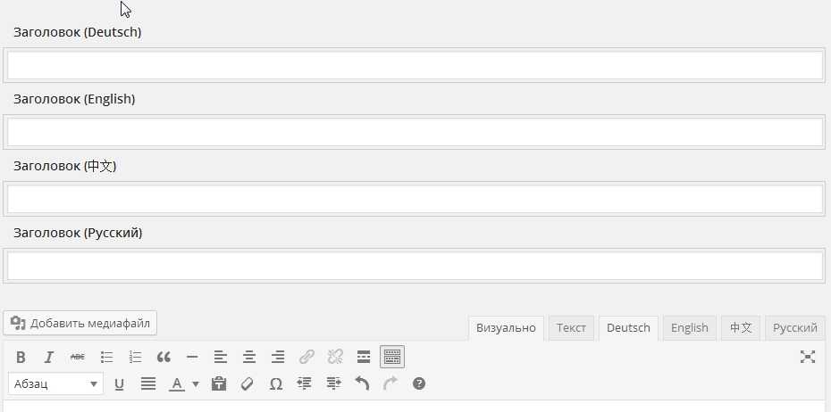Toggle strikethrough formatting
Image resolution: width=831 pixels, height=412 pixels.
78,357
